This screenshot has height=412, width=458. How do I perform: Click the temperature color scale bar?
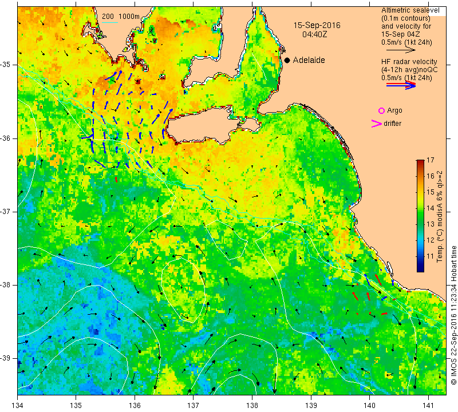420,216
